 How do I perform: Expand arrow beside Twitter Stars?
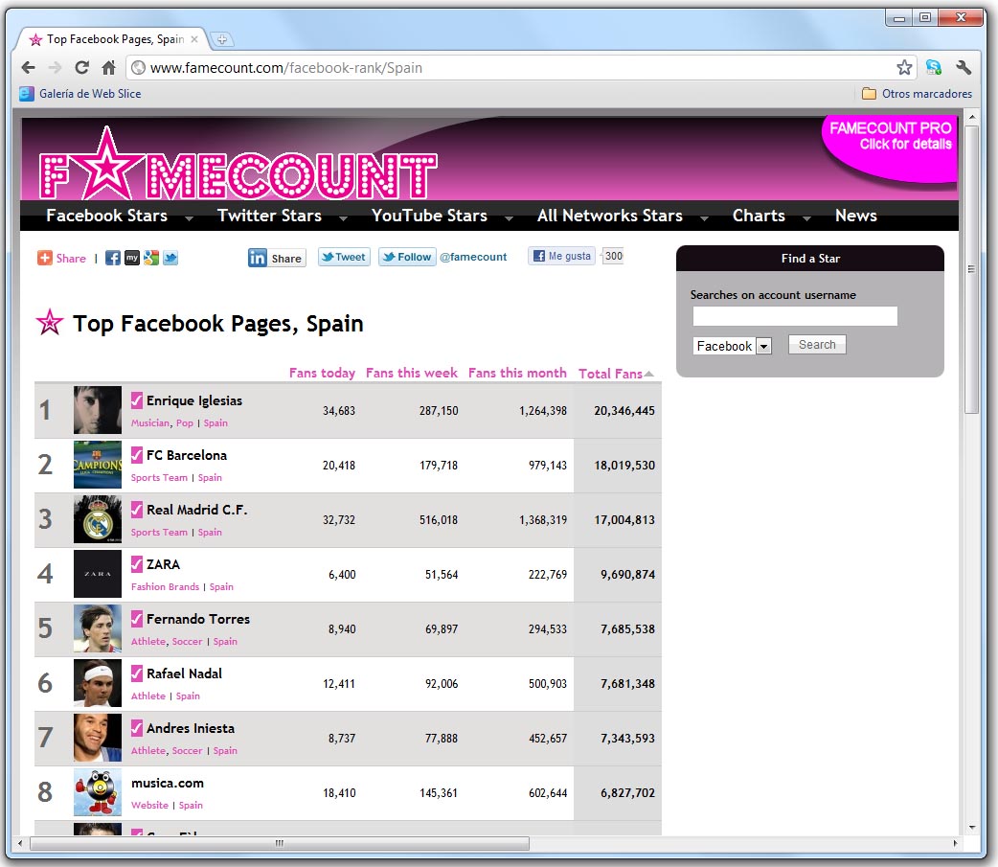343,218
